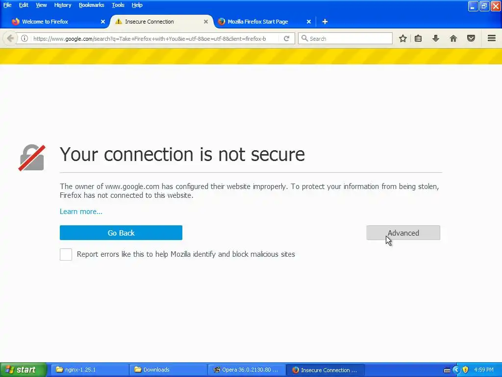
Task: Click the Go Back button
Action: pyautogui.click(x=121, y=233)
